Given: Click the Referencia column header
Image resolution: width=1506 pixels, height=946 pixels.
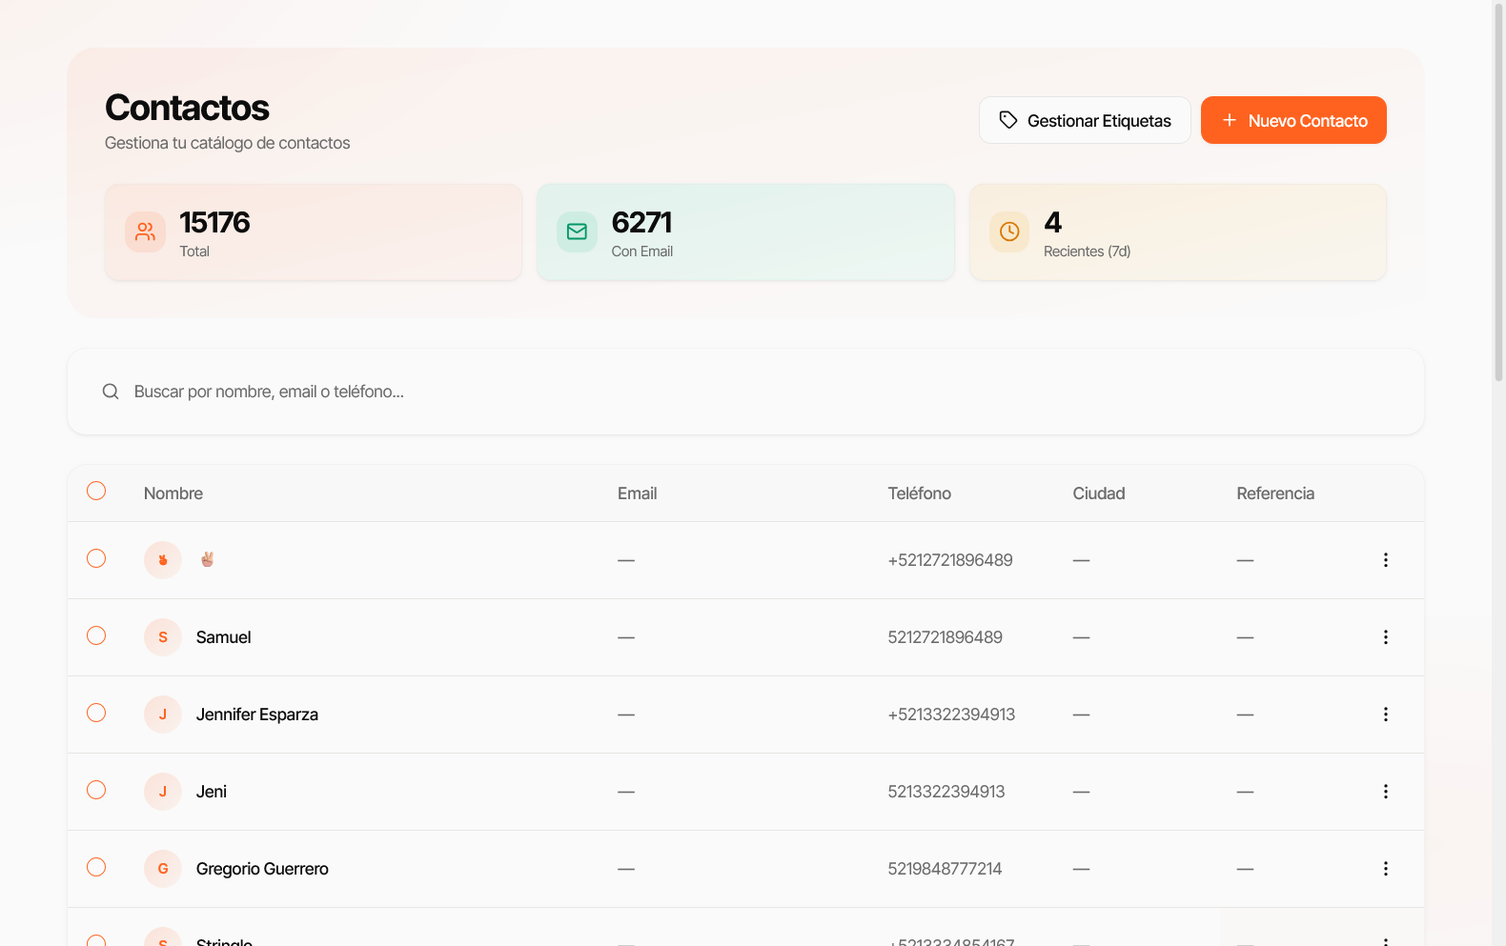Looking at the screenshot, I should (1275, 493).
